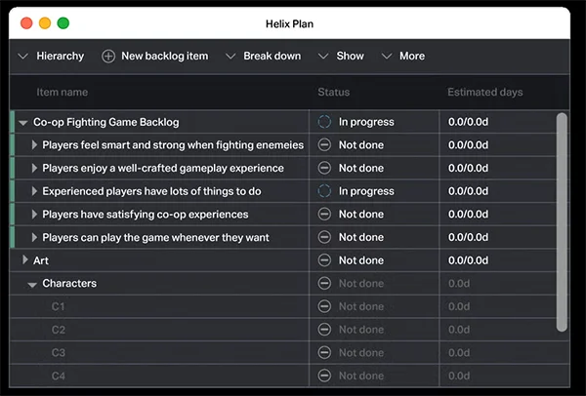The width and height of the screenshot is (586, 396).
Task: Click Not done icon for Players feel smart row
Action: point(324,144)
